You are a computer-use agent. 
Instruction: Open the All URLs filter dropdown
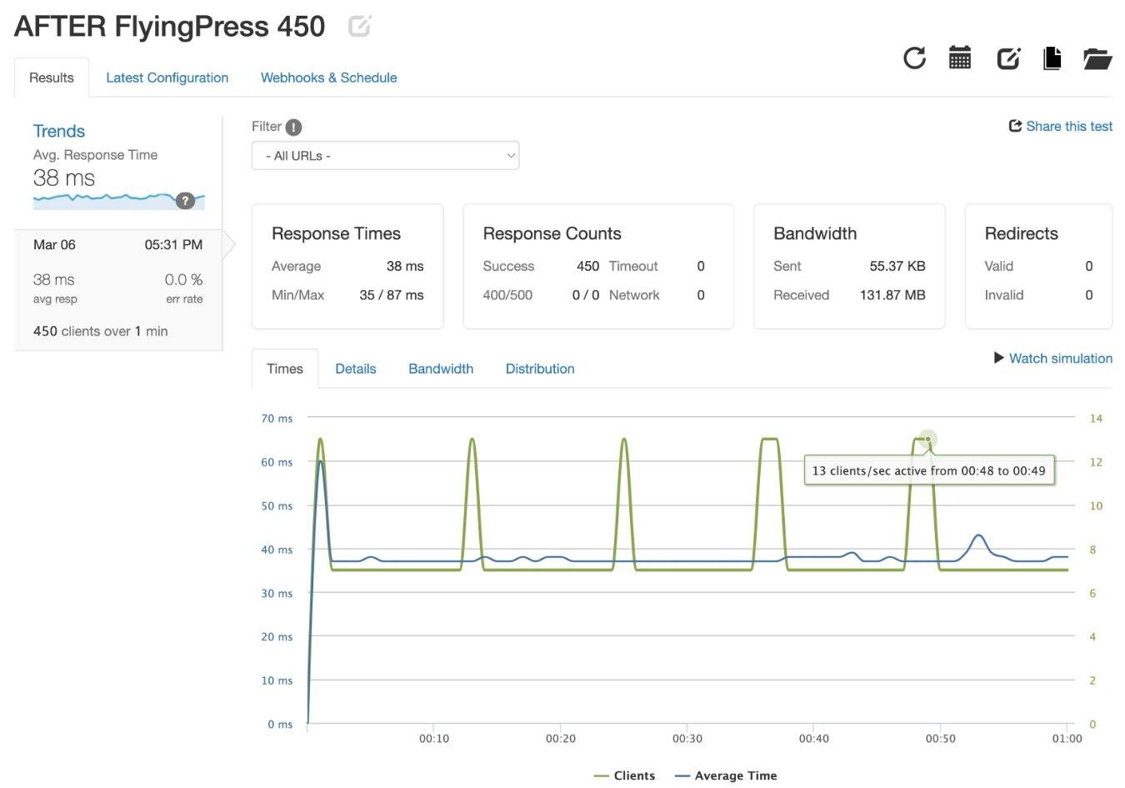pos(385,156)
